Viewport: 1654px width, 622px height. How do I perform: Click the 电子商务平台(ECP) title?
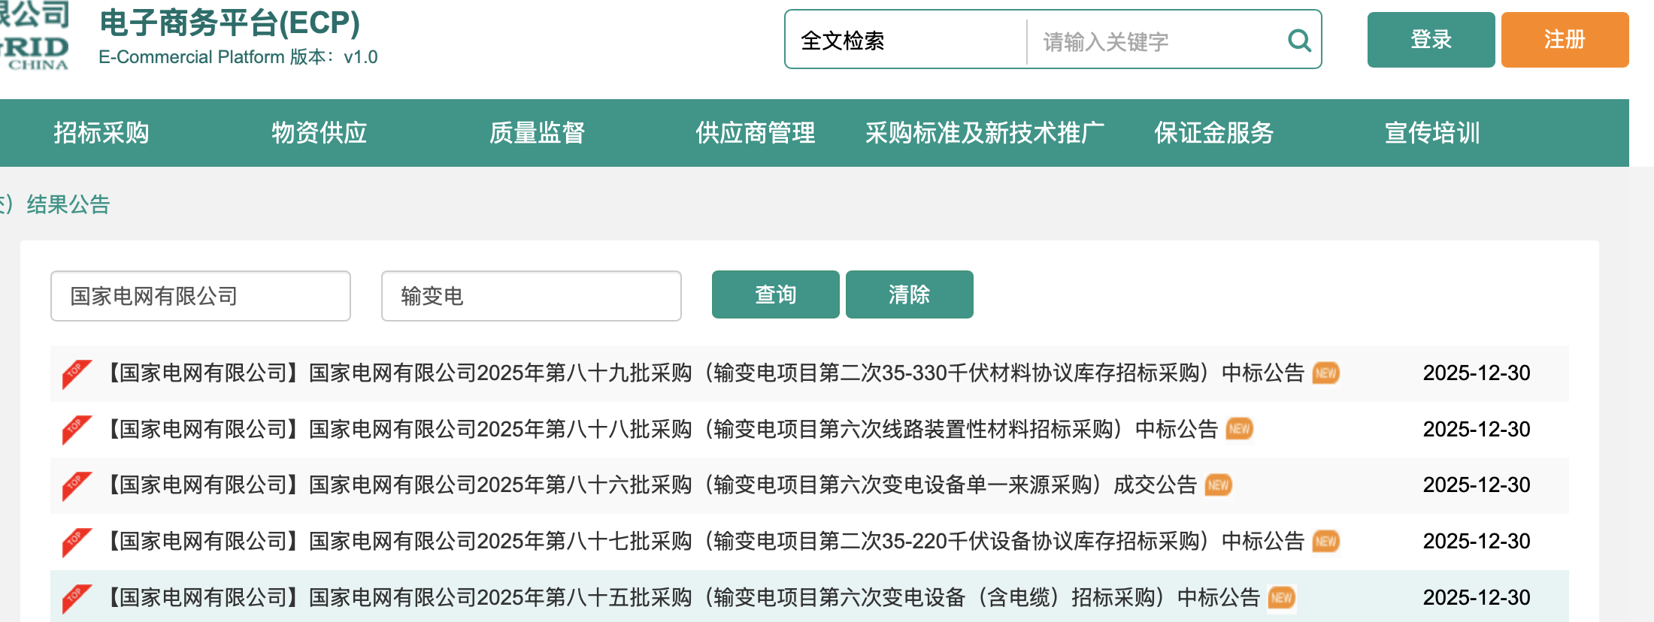[230, 23]
